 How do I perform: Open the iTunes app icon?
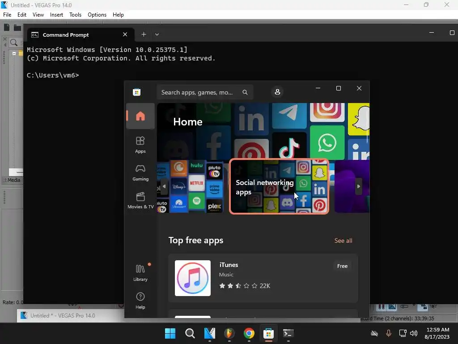pyautogui.click(x=192, y=278)
